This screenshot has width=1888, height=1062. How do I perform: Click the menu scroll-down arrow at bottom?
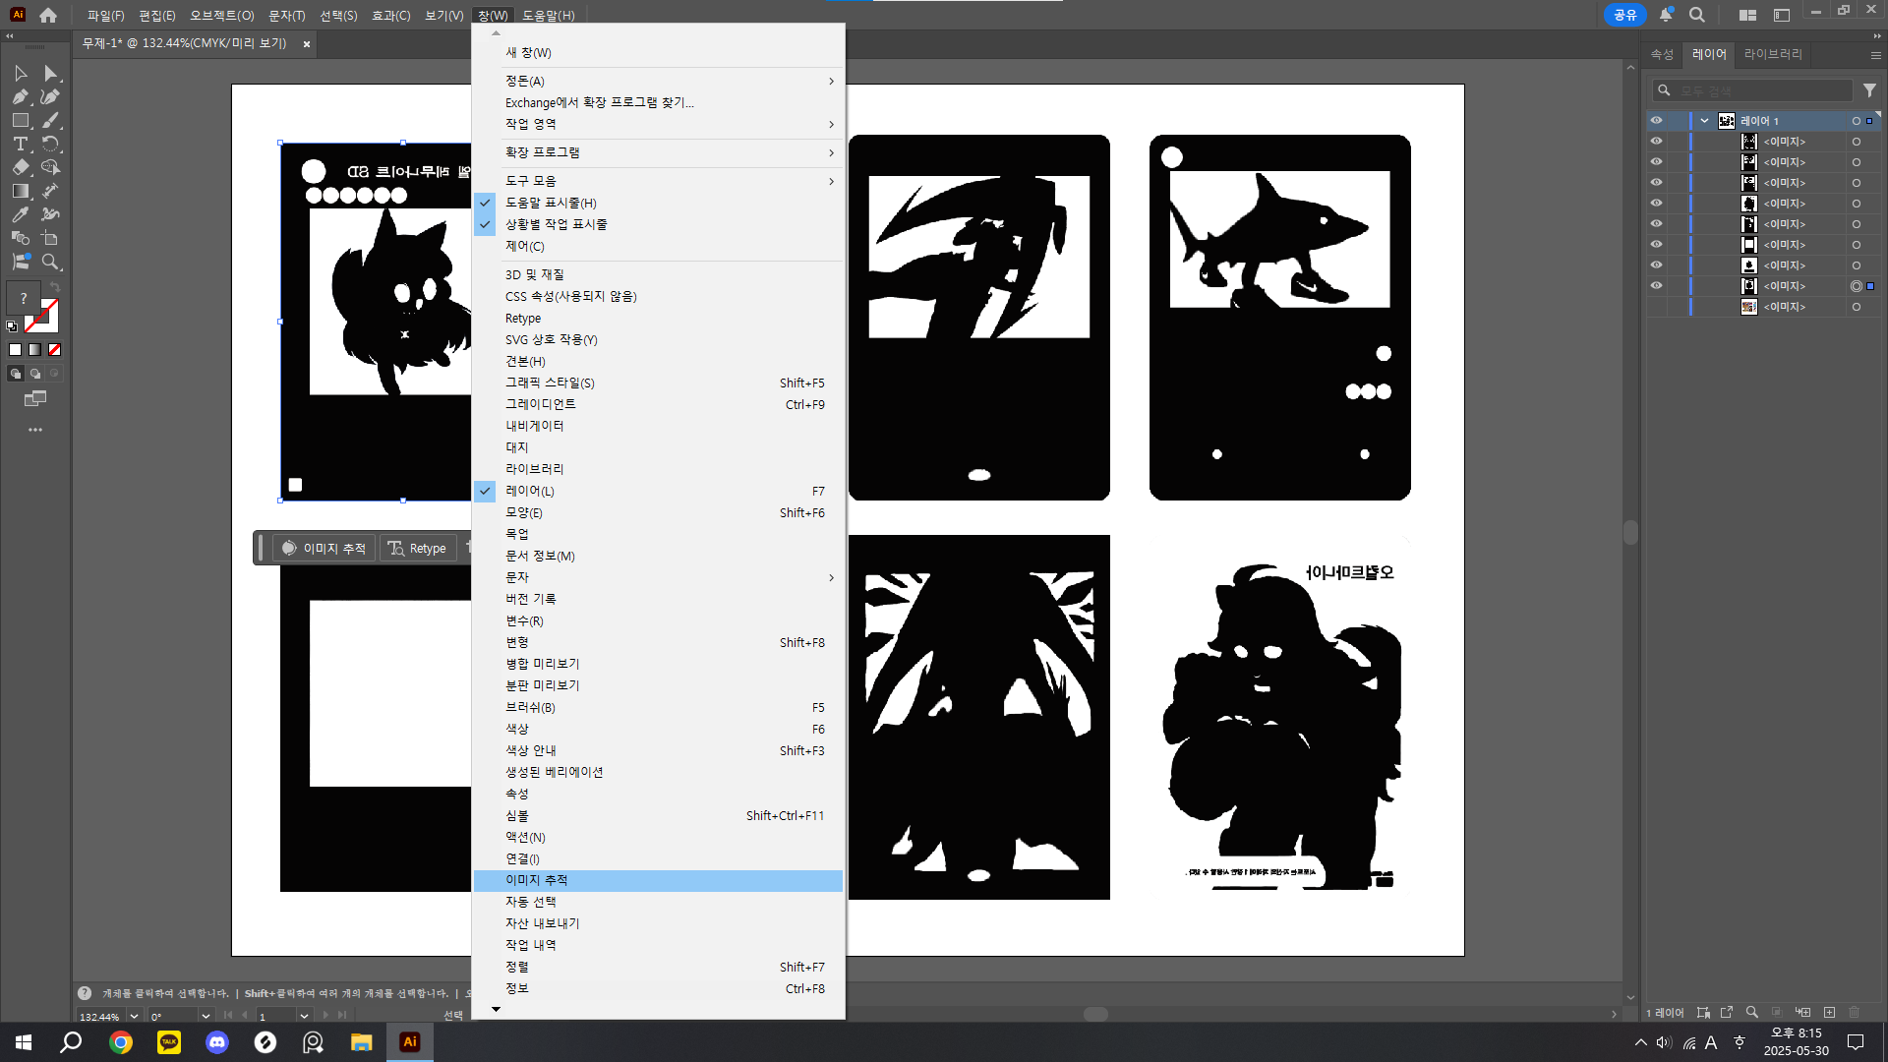[496, 1009]
